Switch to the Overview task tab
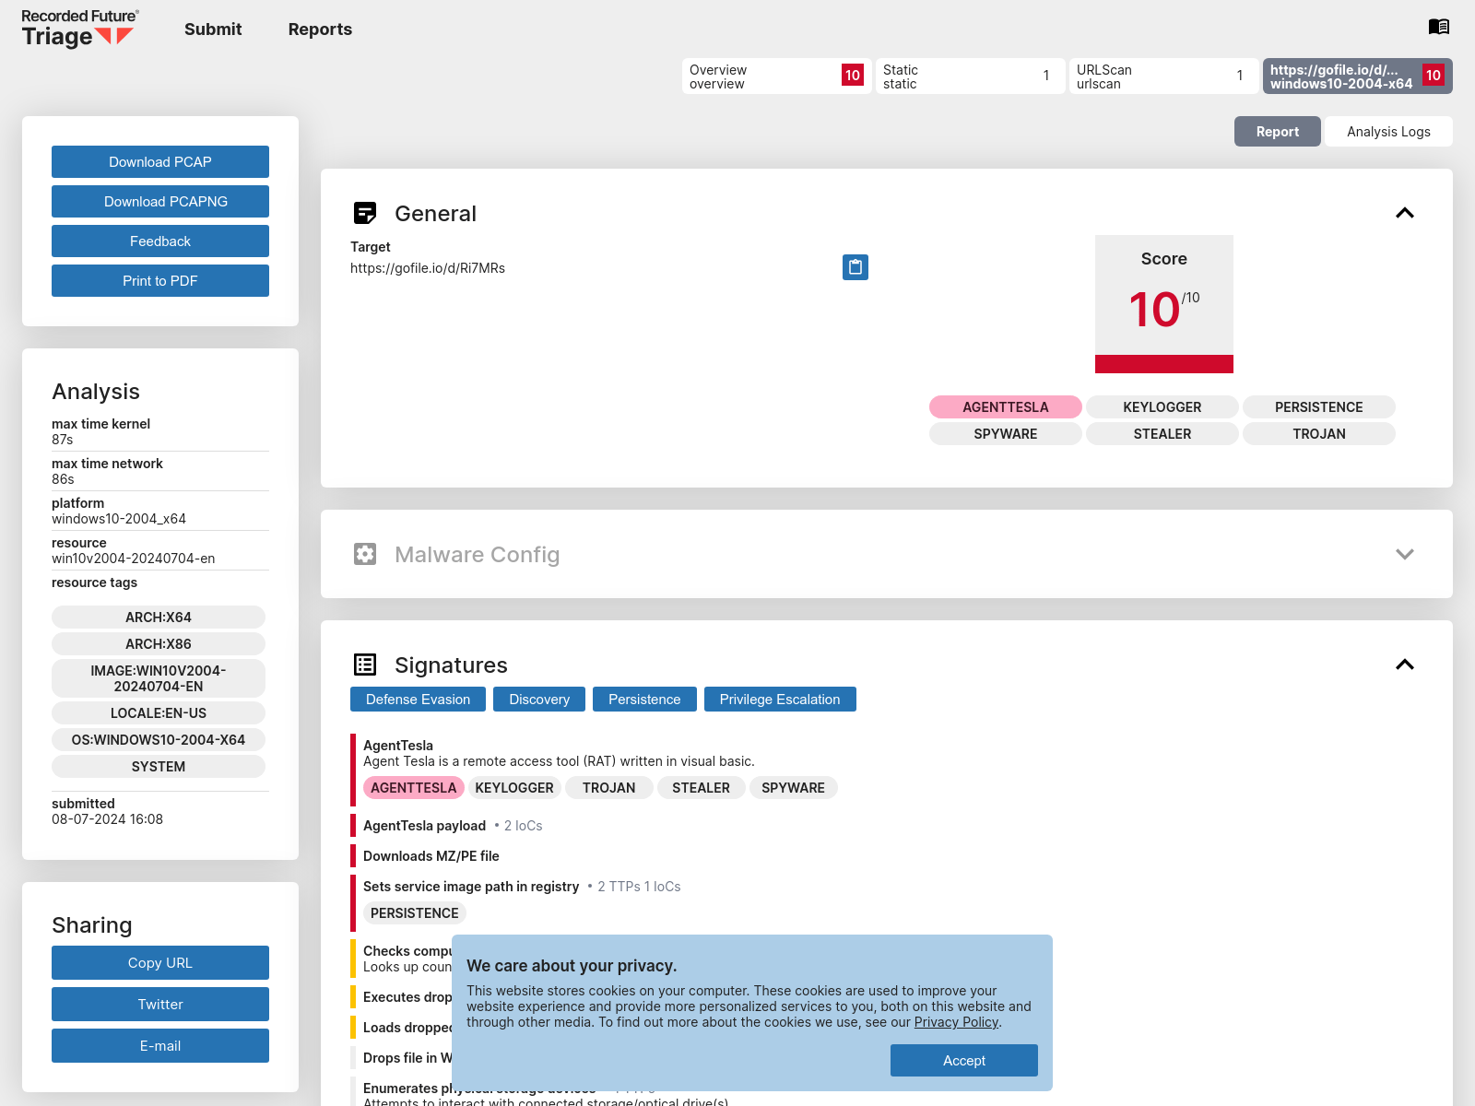 tap(777, 76)
